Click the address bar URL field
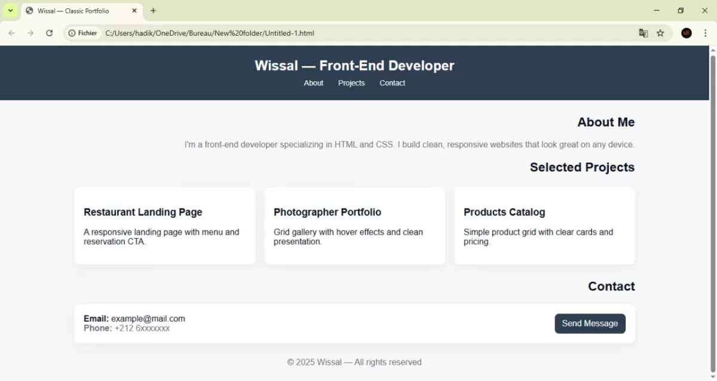 pyautogui.click(x=358, y=33)
